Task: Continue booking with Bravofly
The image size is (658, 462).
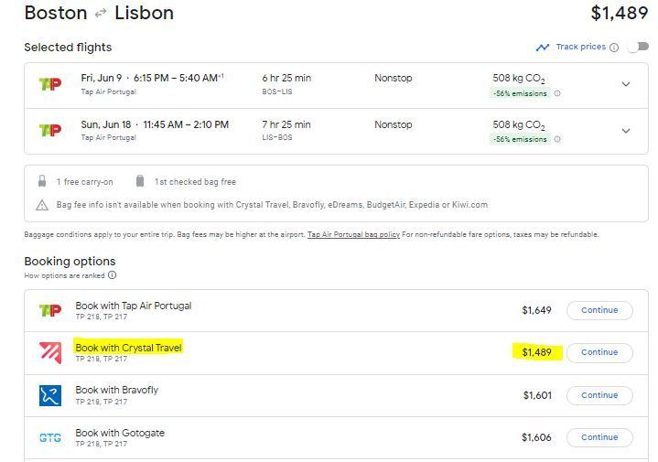Action: 599,395
